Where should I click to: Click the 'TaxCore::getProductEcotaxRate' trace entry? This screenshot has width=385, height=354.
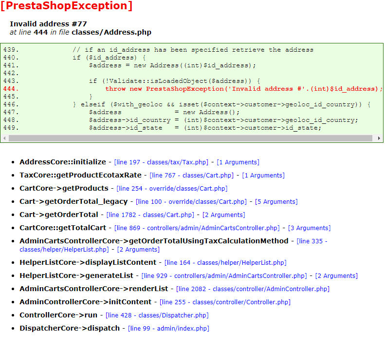pyautogui.click(x=80, y=175)
